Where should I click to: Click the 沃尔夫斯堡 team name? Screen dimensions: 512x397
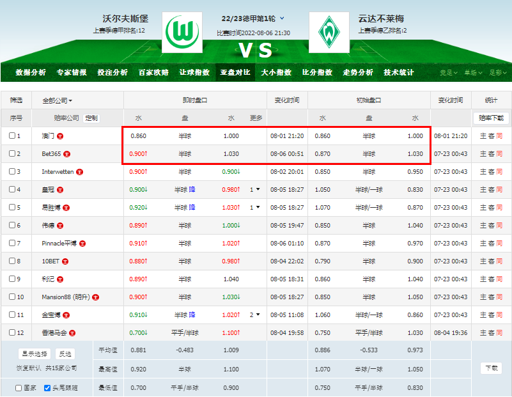tap(125, 19)
